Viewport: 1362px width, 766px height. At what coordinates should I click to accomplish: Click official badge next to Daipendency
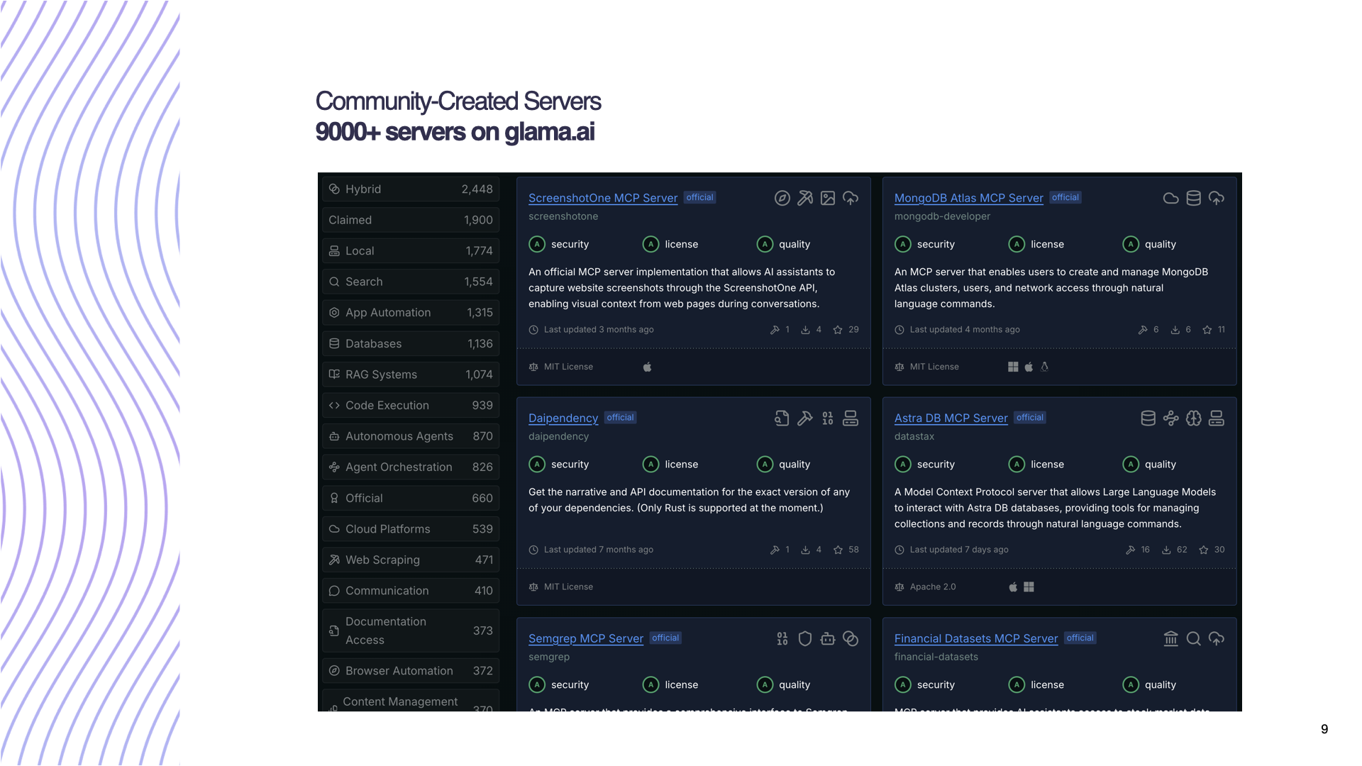click(620, 418)
